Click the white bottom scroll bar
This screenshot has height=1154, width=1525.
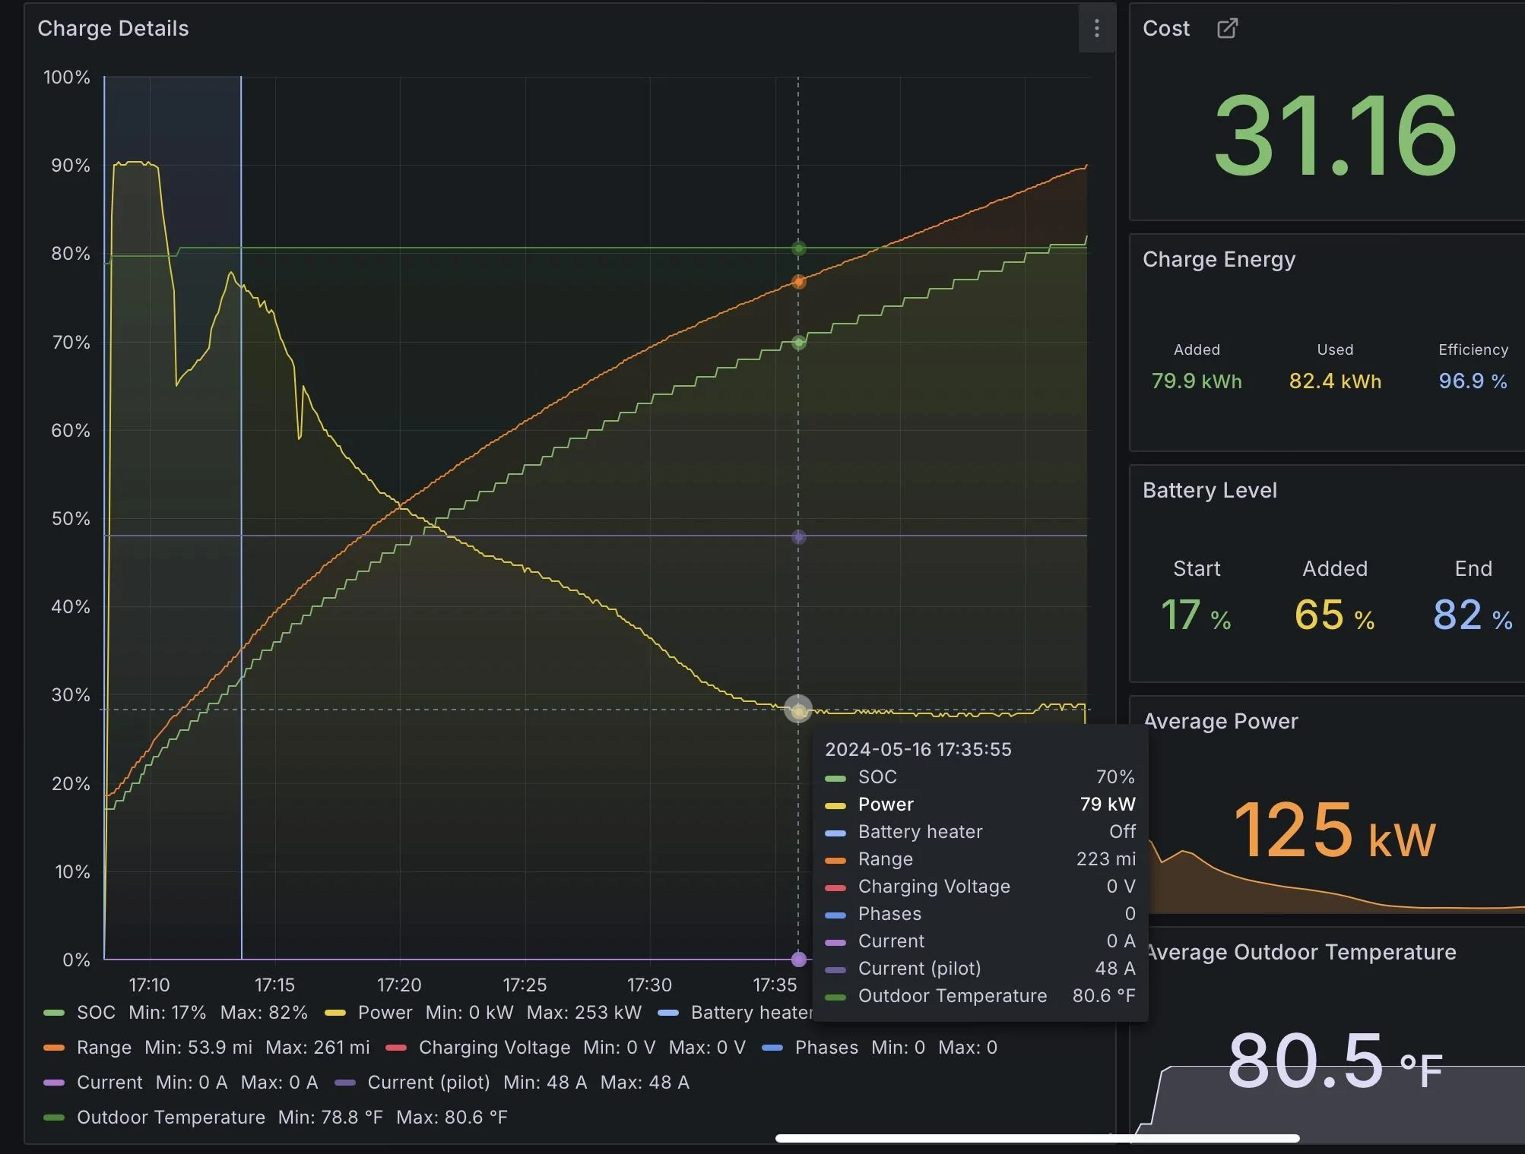tap(1037, 1138)
